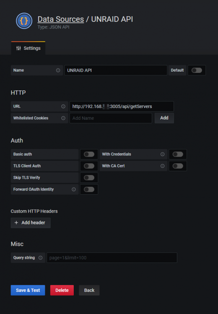The image size is (218, 314).
Task: Click the Add header button
Action: tap(31, 223)
